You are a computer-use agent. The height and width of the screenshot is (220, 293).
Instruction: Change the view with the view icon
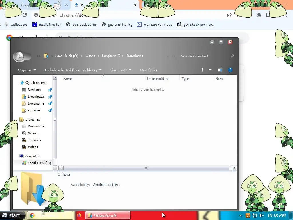point(203,70)
